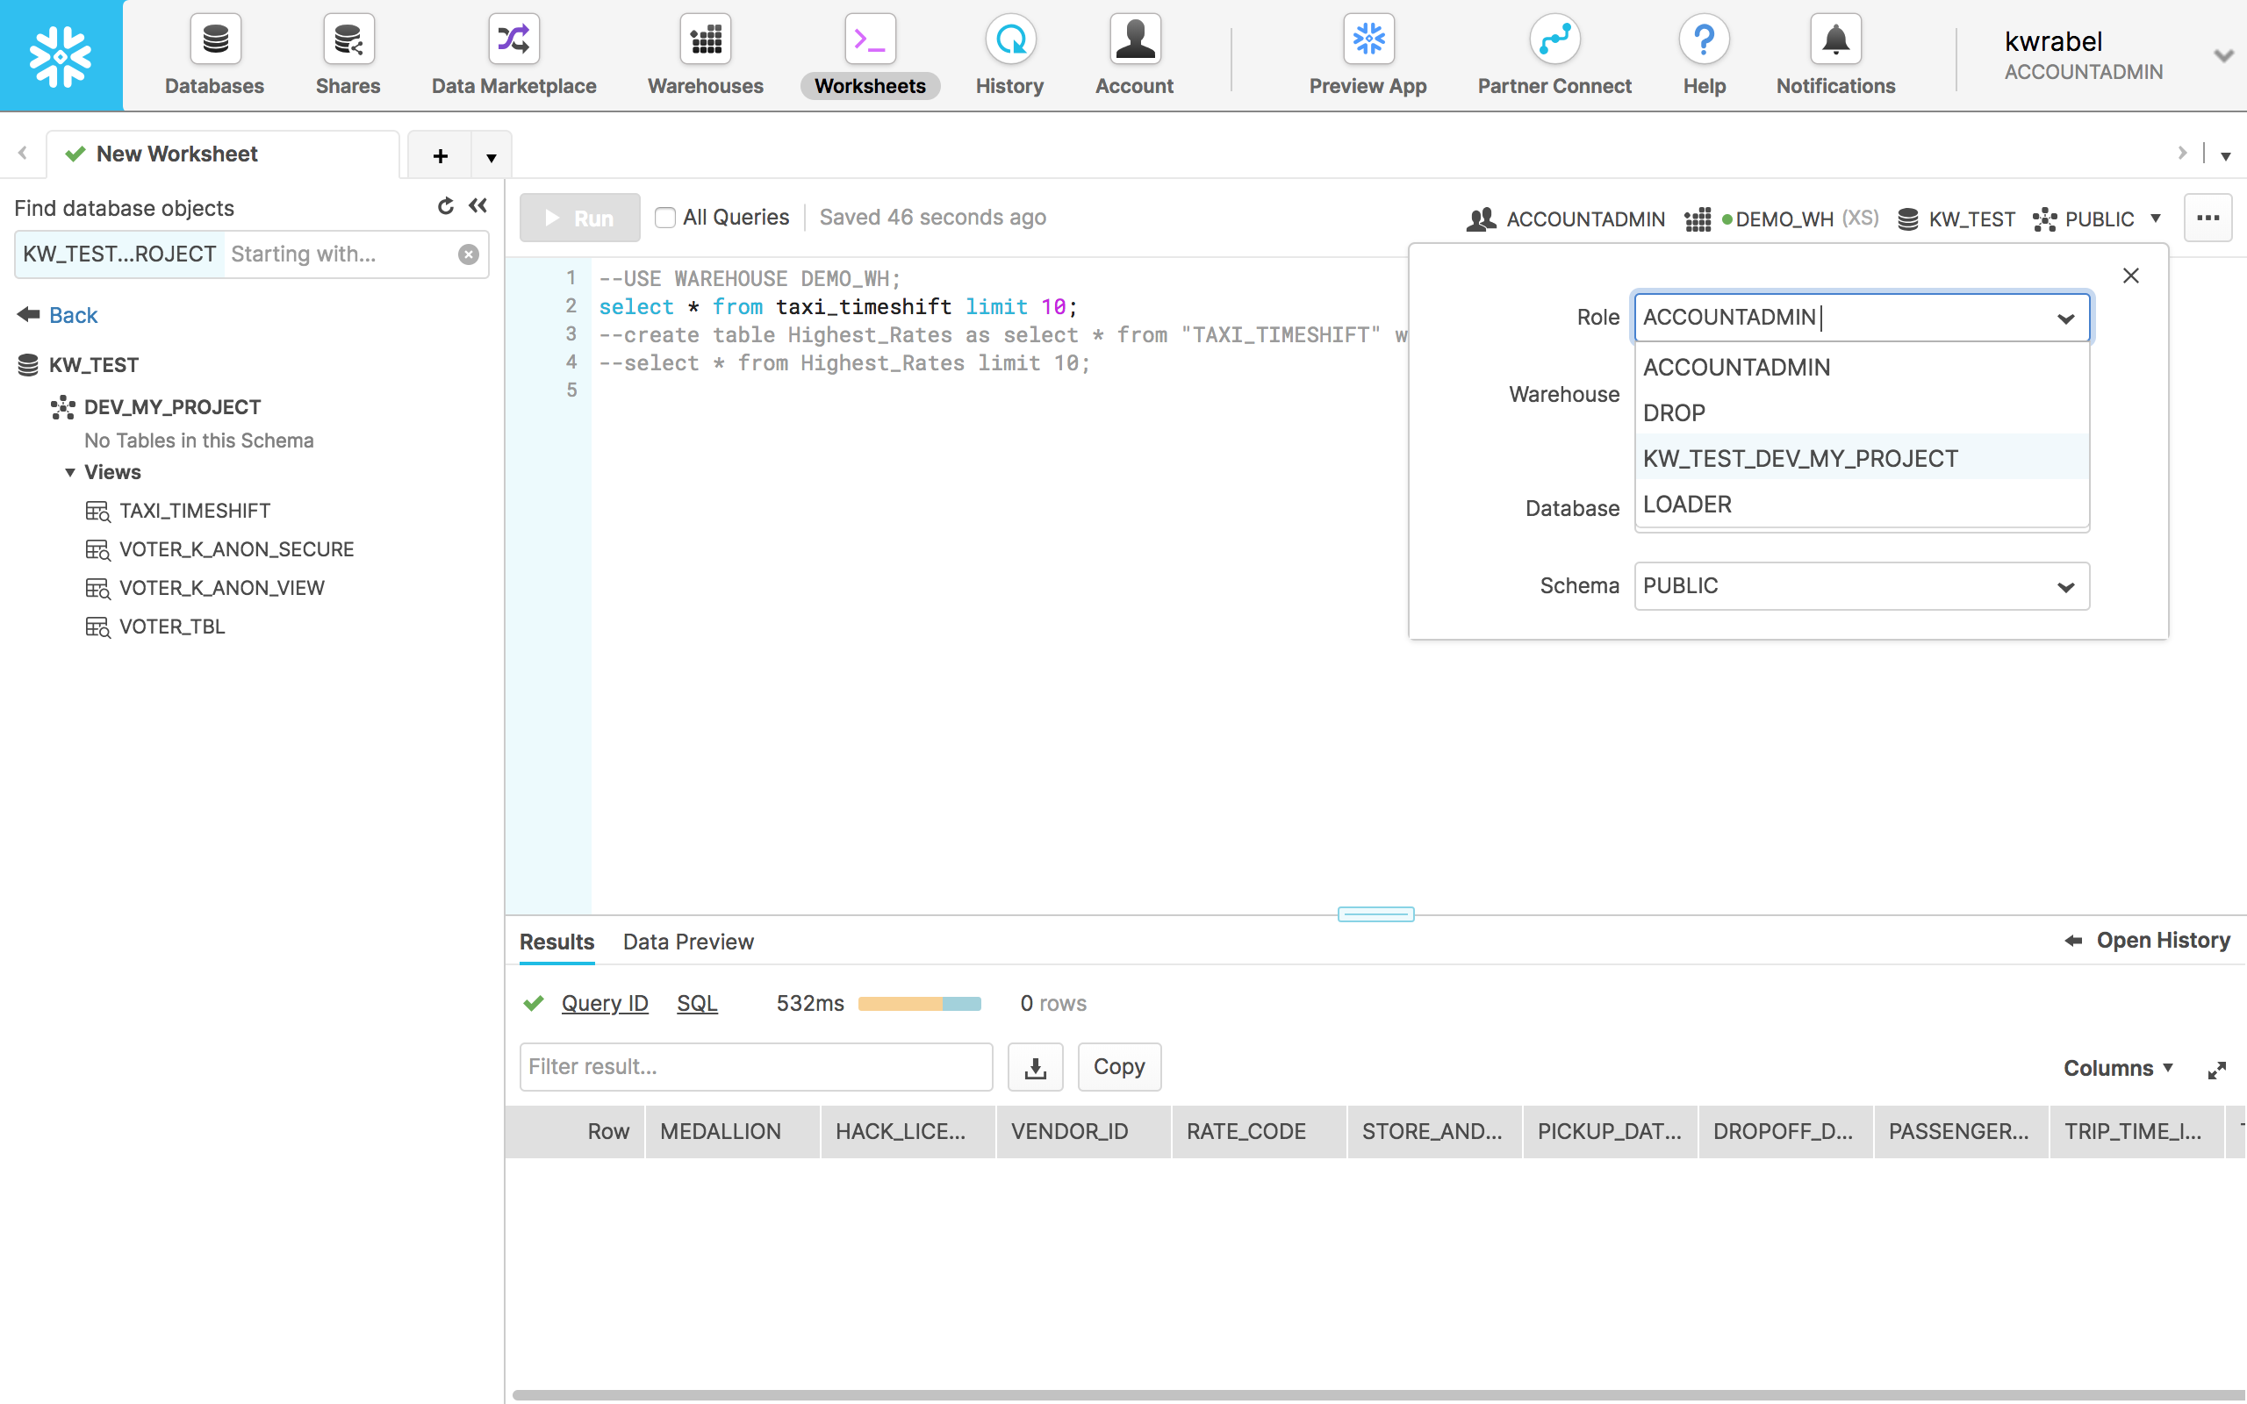Screen dimensions: 2247x1404
Task: Click the query timing progress bar
Action: click(x=919, y=1003)
